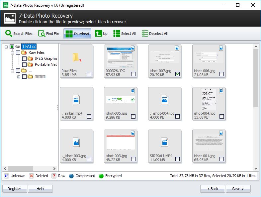Click the Select All toolbar button

click(x=125, y=34)
